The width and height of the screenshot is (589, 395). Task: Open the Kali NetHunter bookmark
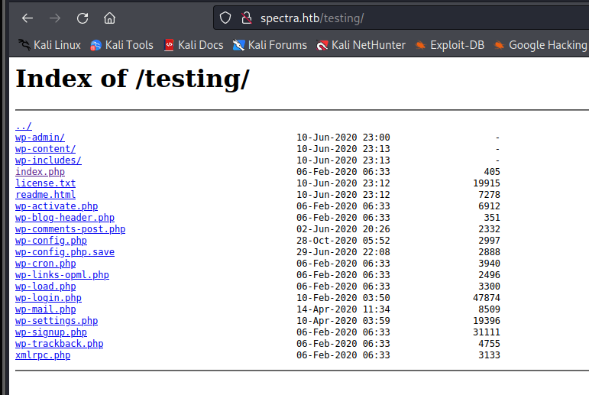point(361,45)
